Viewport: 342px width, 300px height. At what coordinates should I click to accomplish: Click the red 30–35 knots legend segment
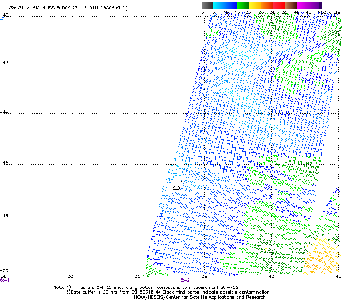point(279,6)
